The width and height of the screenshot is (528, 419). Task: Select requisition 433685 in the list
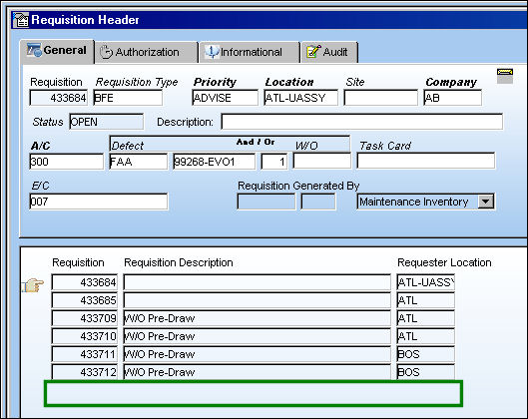pos(85,300)
